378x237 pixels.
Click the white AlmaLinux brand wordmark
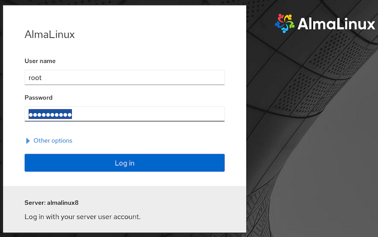pyautogui.click(x=336, y=24)
